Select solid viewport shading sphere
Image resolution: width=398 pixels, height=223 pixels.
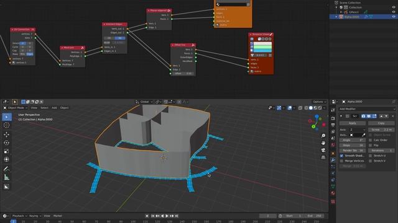point(311,108)
